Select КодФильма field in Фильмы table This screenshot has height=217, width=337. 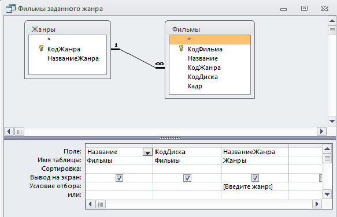(x=205, y=49)
